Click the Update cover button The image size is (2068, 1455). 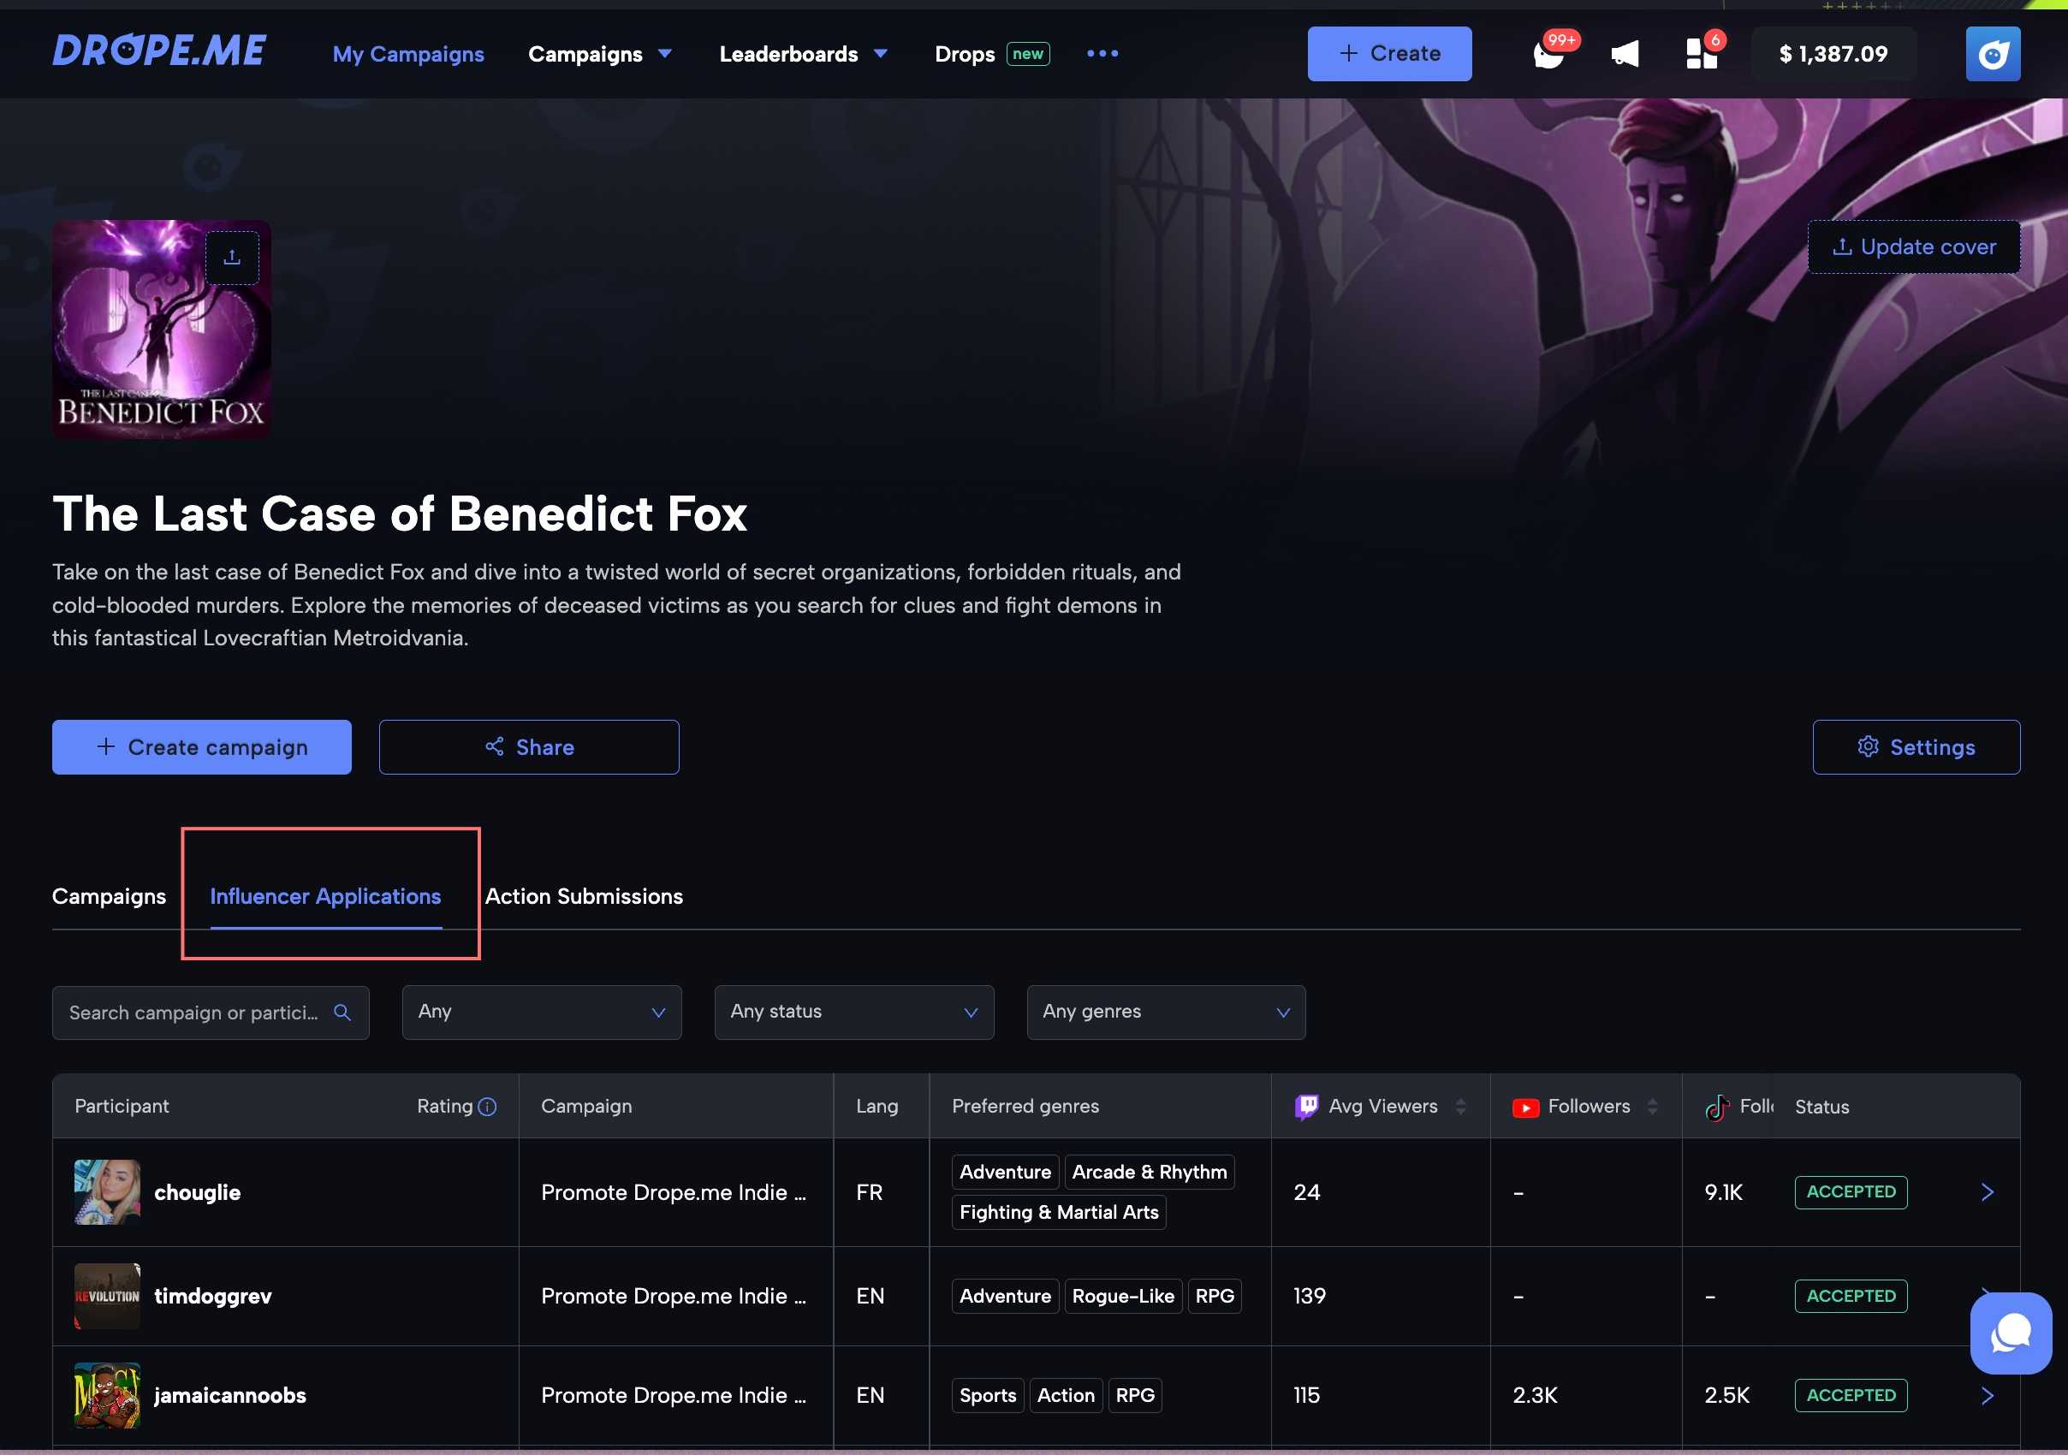click(x=1913, y=246)
